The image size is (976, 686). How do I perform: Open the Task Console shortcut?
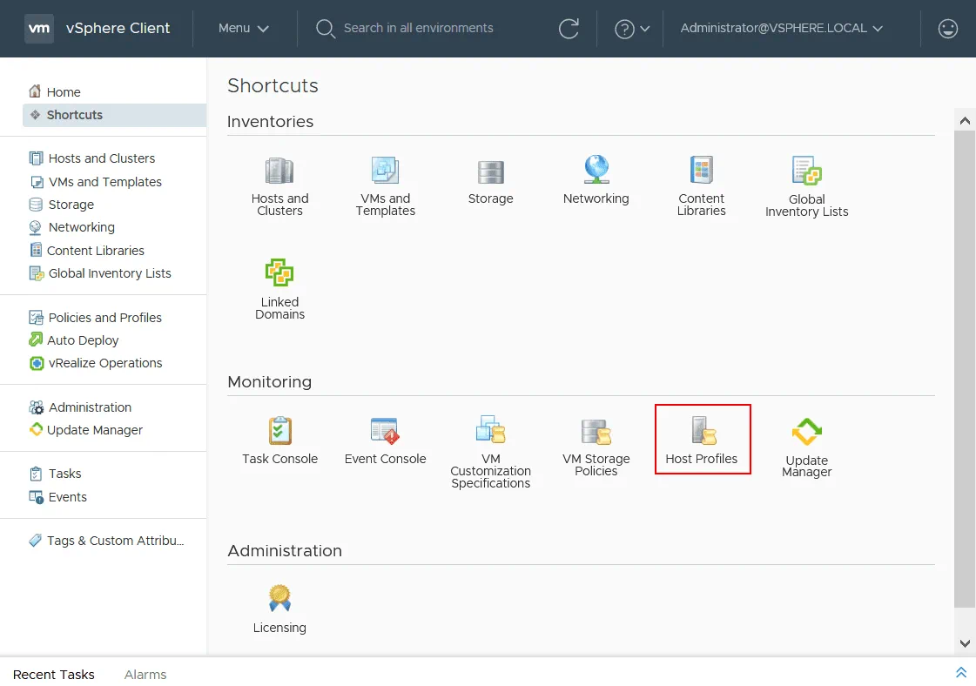click(x=279, y=431)
